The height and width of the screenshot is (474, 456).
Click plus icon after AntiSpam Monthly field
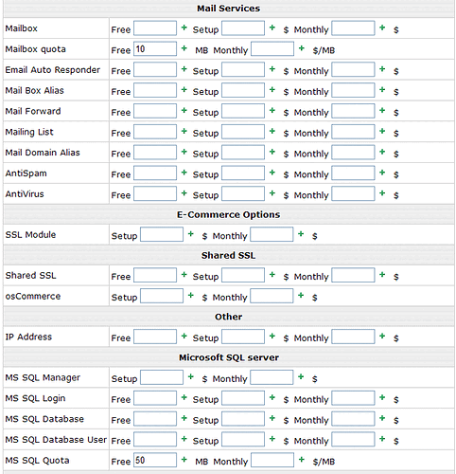click(x=382, y=173)
